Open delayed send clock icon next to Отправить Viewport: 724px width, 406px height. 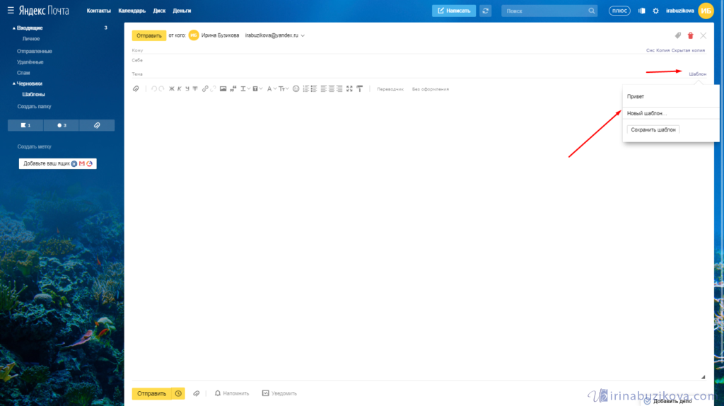coord(179,393)
